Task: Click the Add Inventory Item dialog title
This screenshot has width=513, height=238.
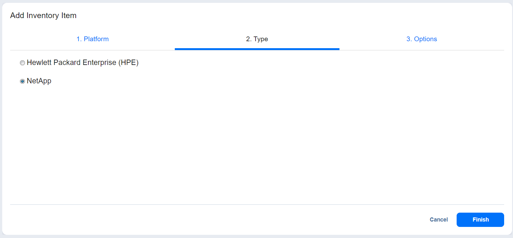Action: 43,16
